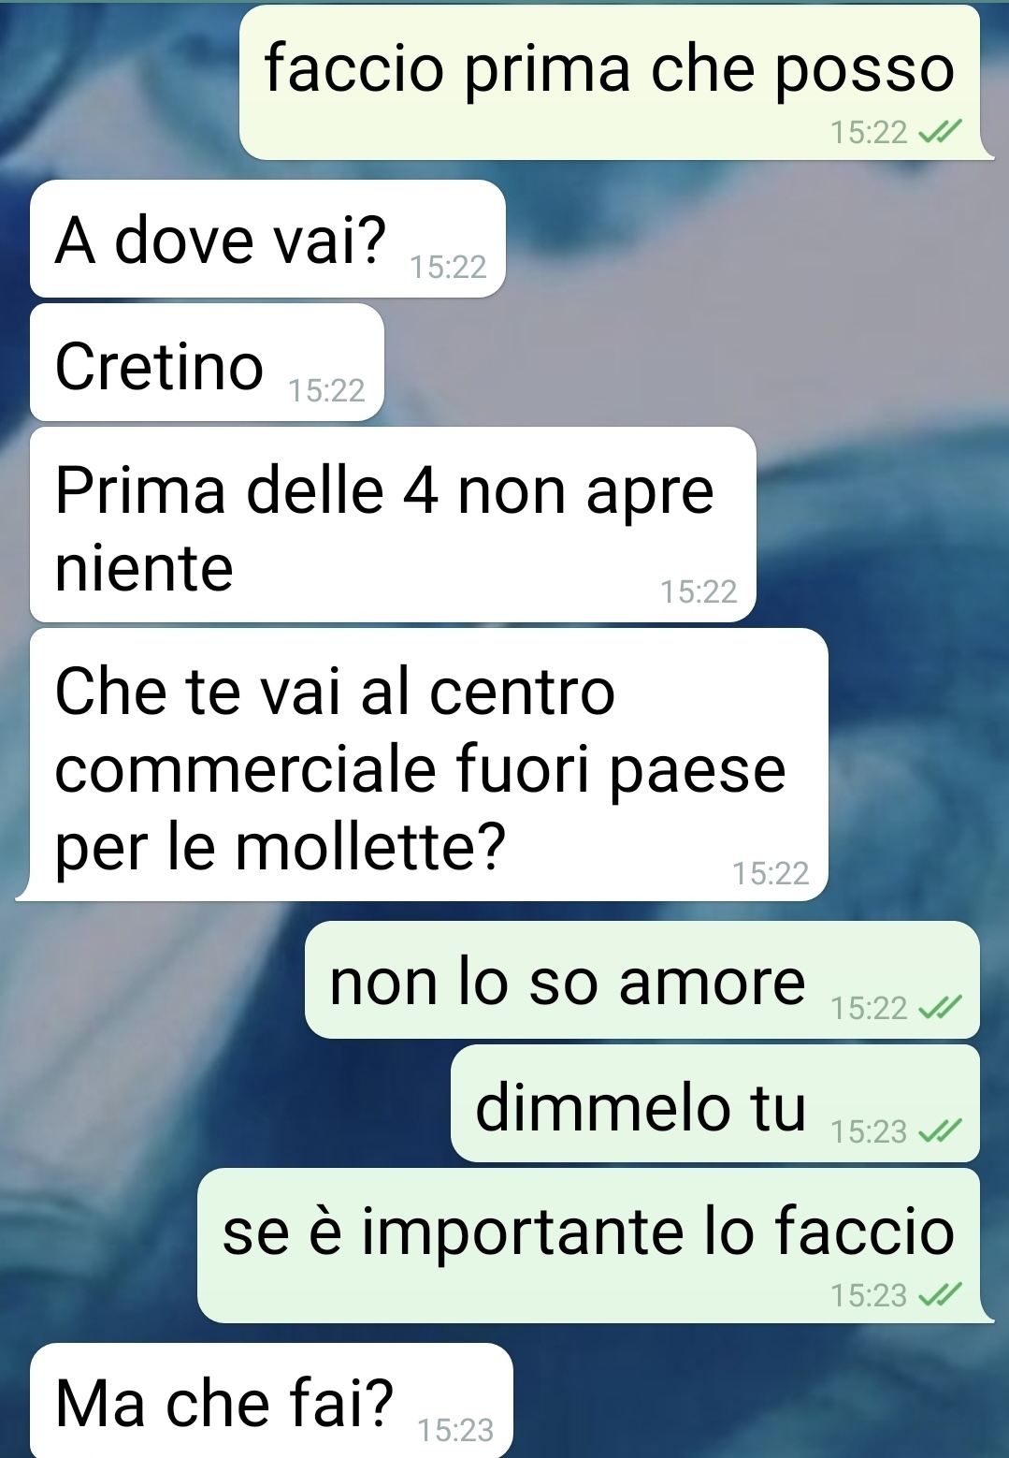Tap 15:23 timestamp on "Ma che fai?"
1009x1458 pixels.
(455, 1430)
